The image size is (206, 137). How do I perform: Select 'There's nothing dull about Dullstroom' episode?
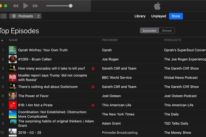[x=48, y=87]
